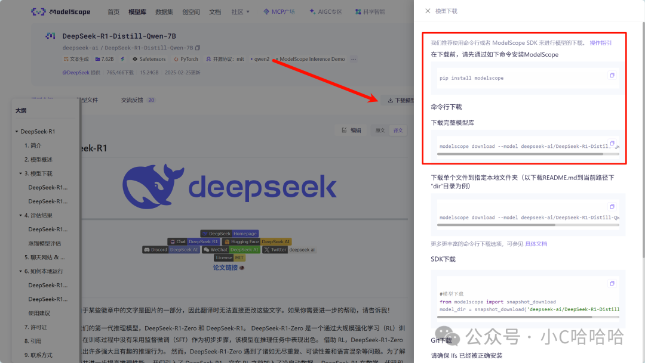Open the WeChat DeepSeek AI badge
This screenshot has height=363, width=645.
[231, 250]
